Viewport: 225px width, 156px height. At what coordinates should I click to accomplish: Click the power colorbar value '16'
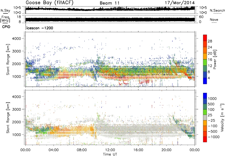pyautogui.click(x=210, y=60)
